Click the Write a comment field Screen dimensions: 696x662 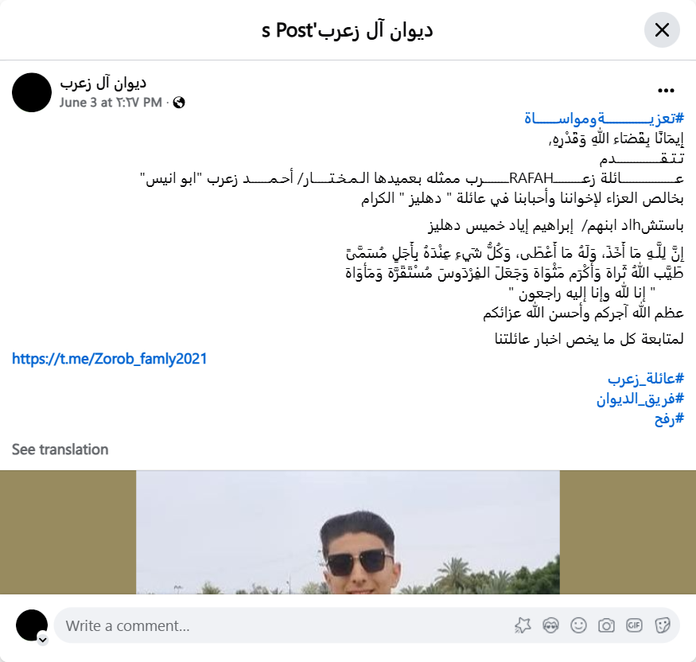point(367,625)
